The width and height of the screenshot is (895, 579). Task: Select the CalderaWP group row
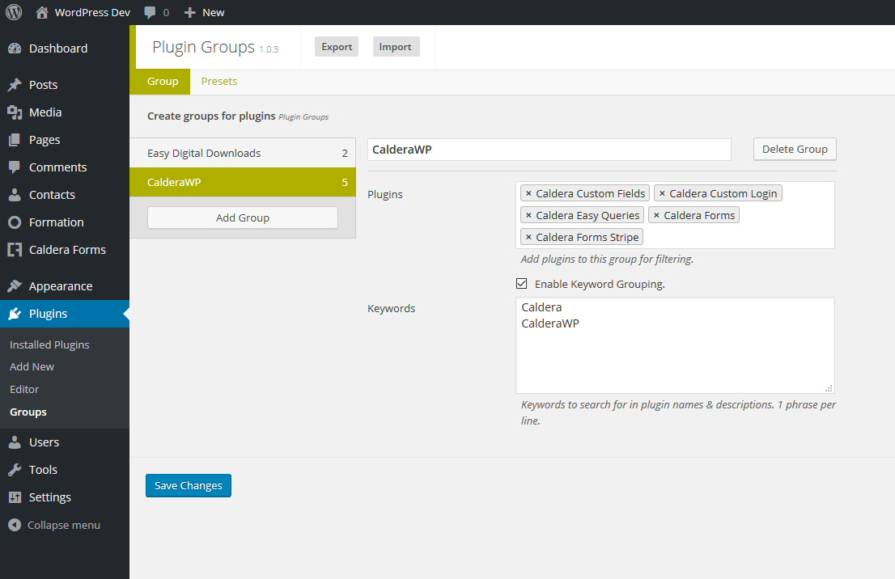click(x=243, y=182)
